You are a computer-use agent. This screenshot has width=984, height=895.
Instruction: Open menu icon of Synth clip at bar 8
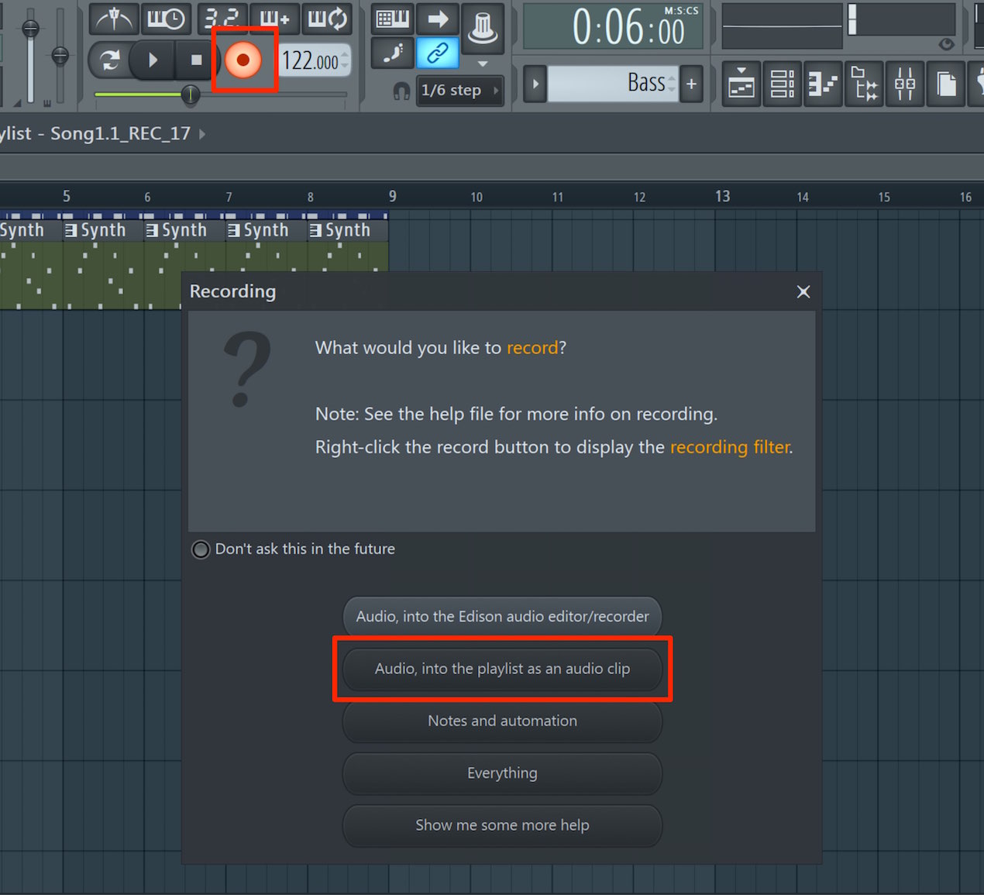[x=315, y=230]
